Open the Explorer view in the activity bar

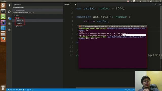pyautogui.click(x=9, y=6)
